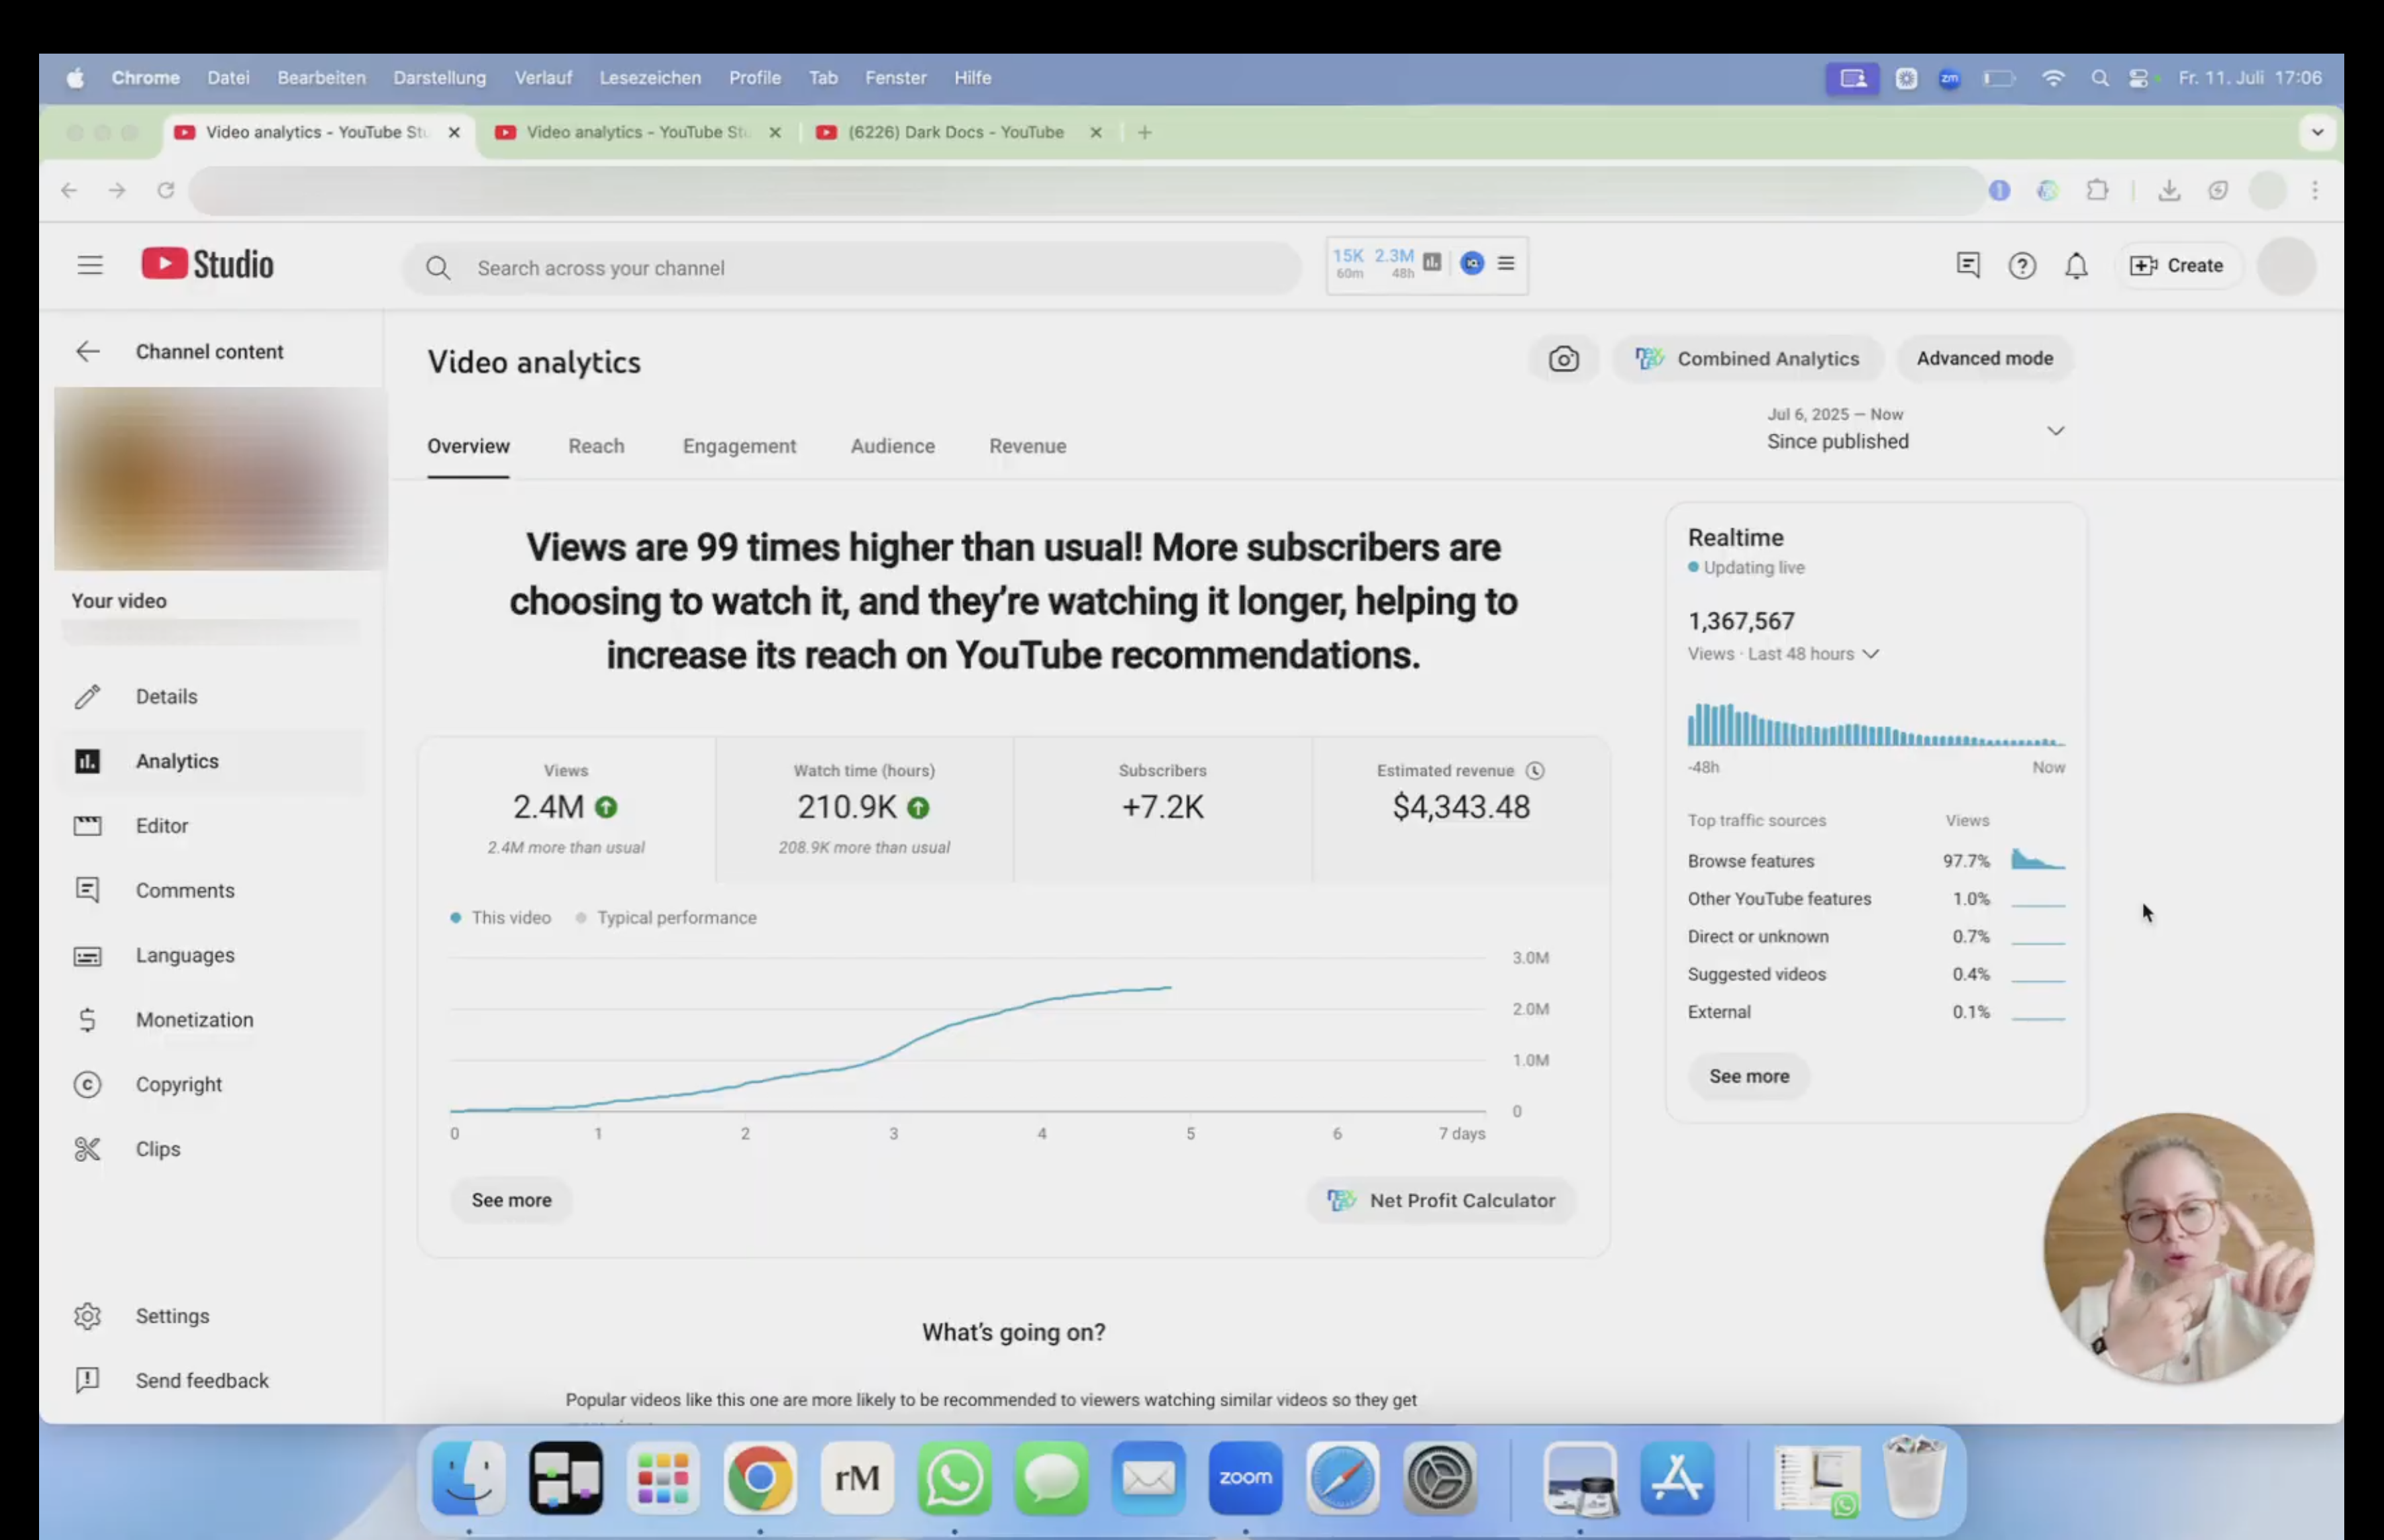Click the blue circle extension icon in the header
This screenshot has height=1540, width=2384.
coord(1472,263)
